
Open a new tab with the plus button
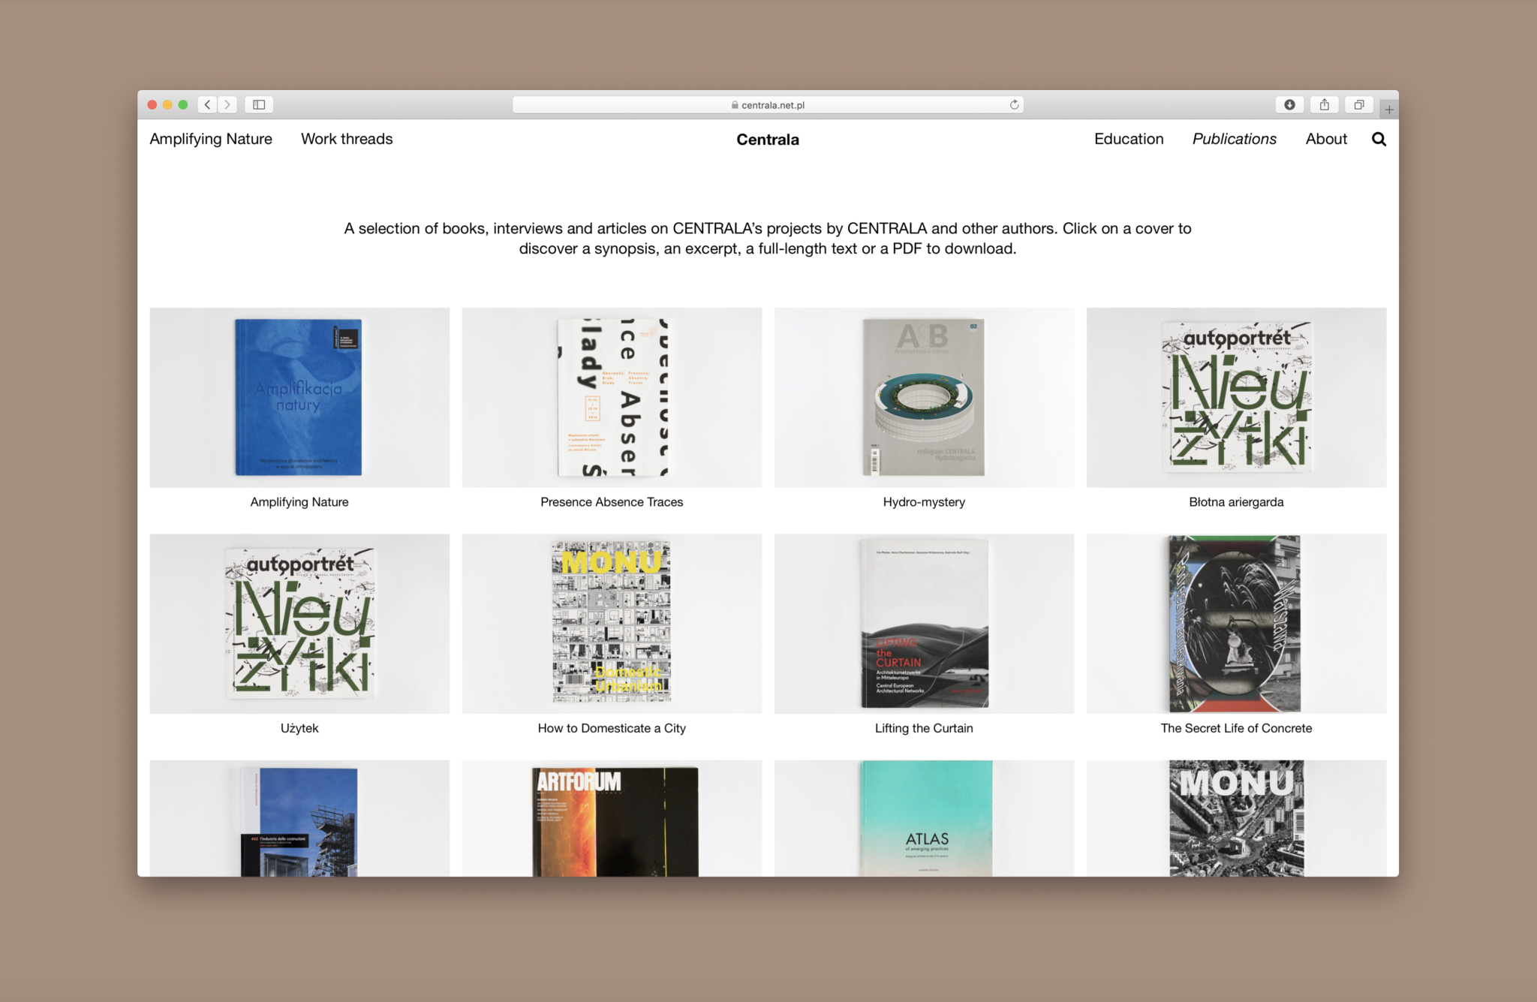[1389, 110]
